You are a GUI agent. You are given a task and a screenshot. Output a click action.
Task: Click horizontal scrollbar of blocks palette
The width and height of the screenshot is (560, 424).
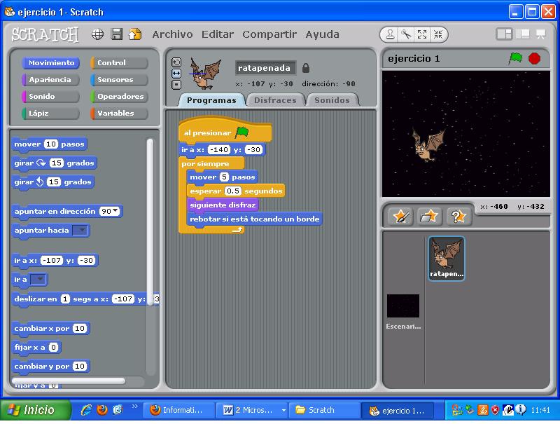point(69,381)
